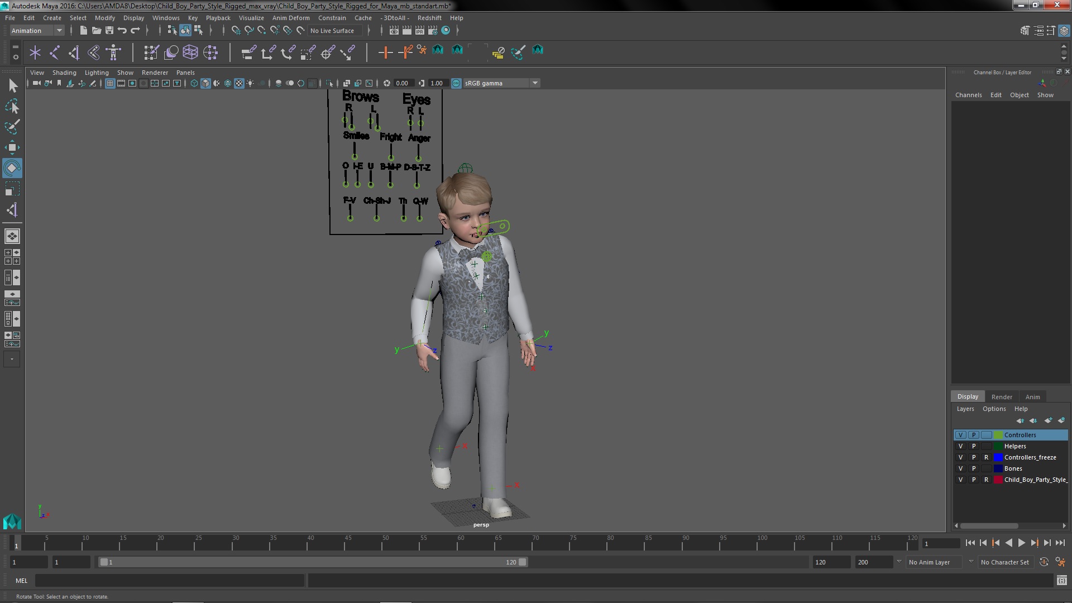The image size is (1072, 603).
Task: Toggle playback P for Controllers_freeze layer
Action: click(973, 457)
